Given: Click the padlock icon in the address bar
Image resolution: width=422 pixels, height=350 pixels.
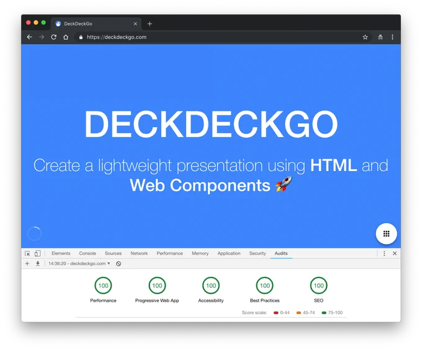Looking at the screenshot, I should click(81, 37).
